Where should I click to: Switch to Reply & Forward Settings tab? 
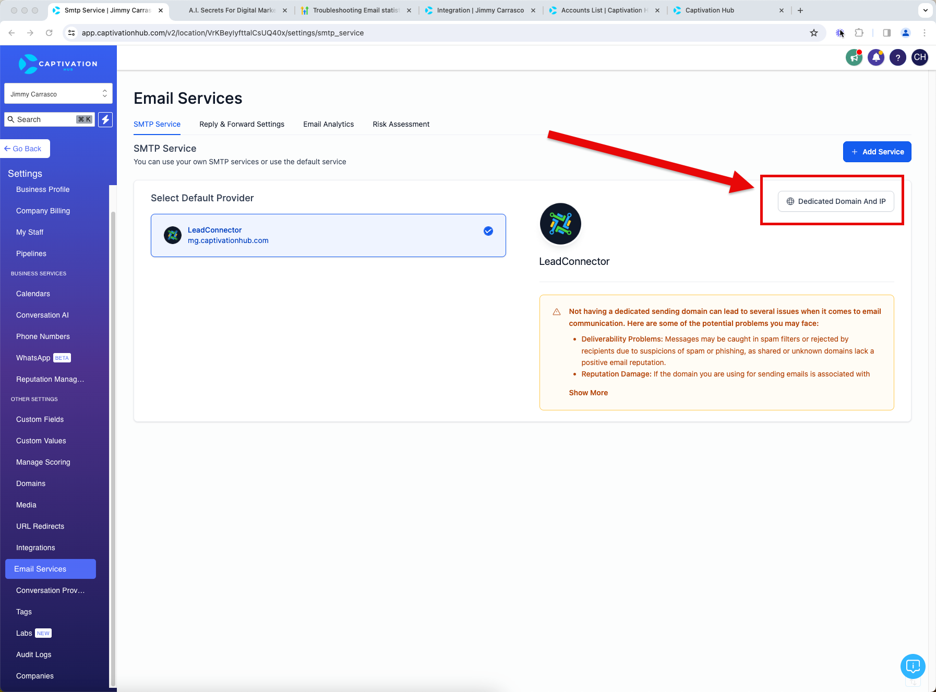pos(242,124)
